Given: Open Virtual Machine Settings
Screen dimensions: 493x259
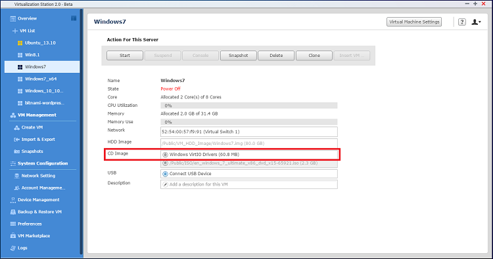Looking at the screenshot, I should pyautogui.click(x=414, y=22).
